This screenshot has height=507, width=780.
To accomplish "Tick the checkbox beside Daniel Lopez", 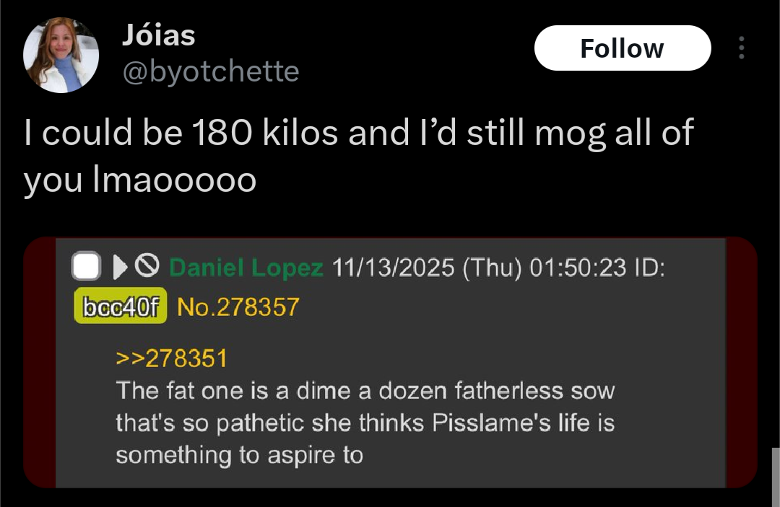I will point(86,267).
